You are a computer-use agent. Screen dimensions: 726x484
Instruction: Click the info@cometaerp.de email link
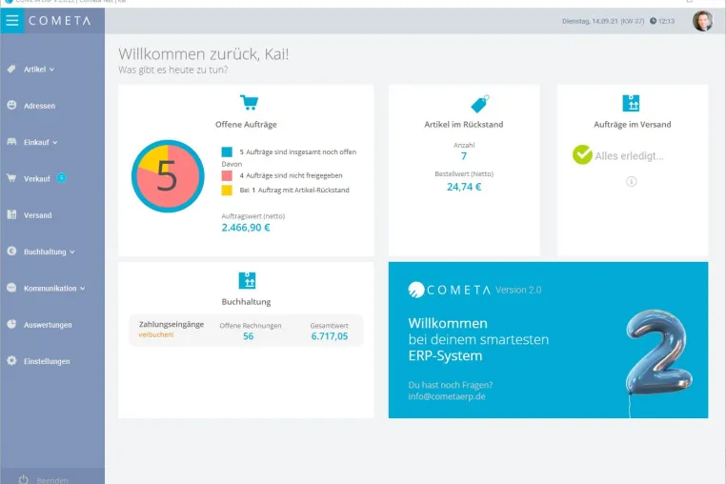[447, 396]
